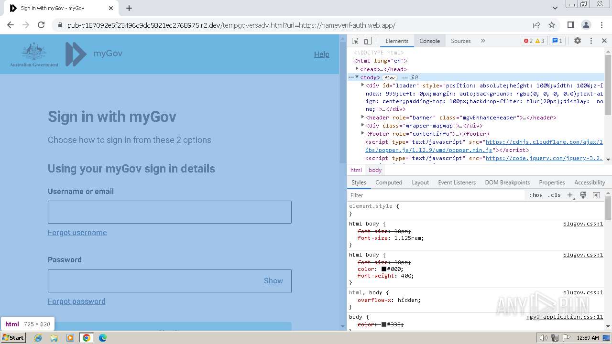The height and width of the screenshot is (344, 612).
Task: Open the Computed pane tab
Action: 389,183
